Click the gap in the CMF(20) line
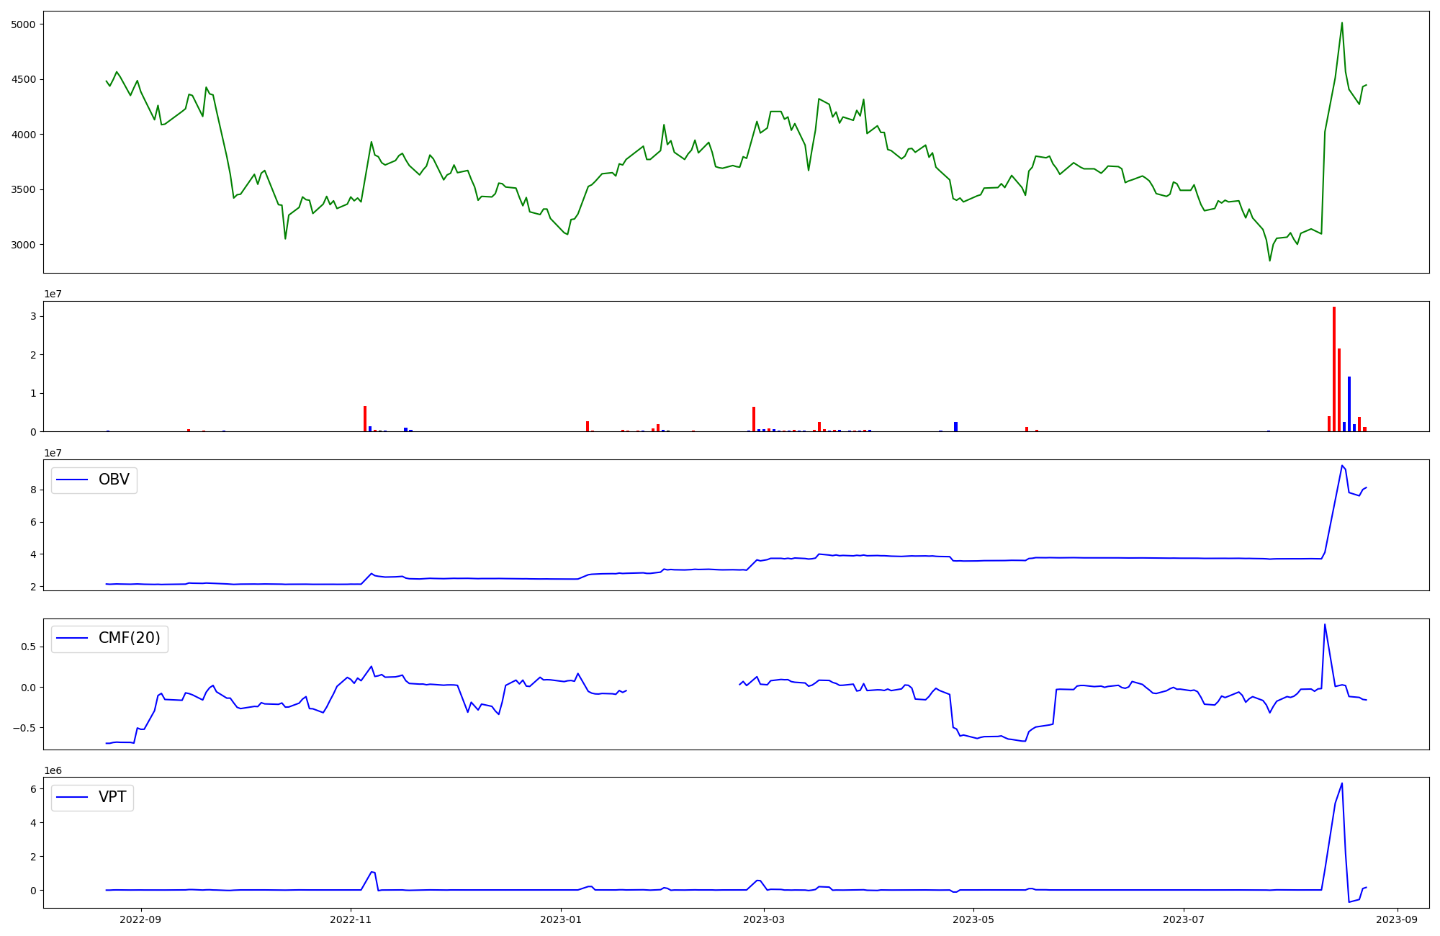 (683, 688)
